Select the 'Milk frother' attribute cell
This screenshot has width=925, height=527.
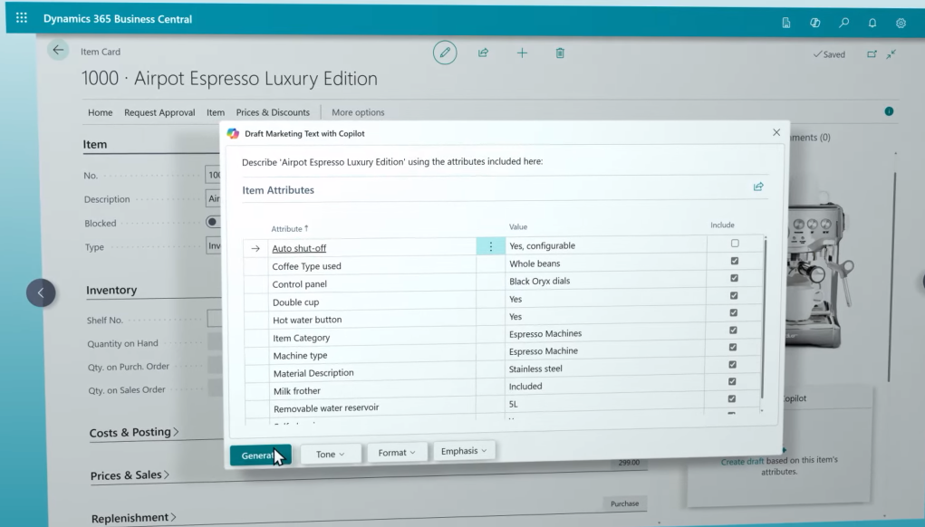pyautogui.click(x=374, y=390)
